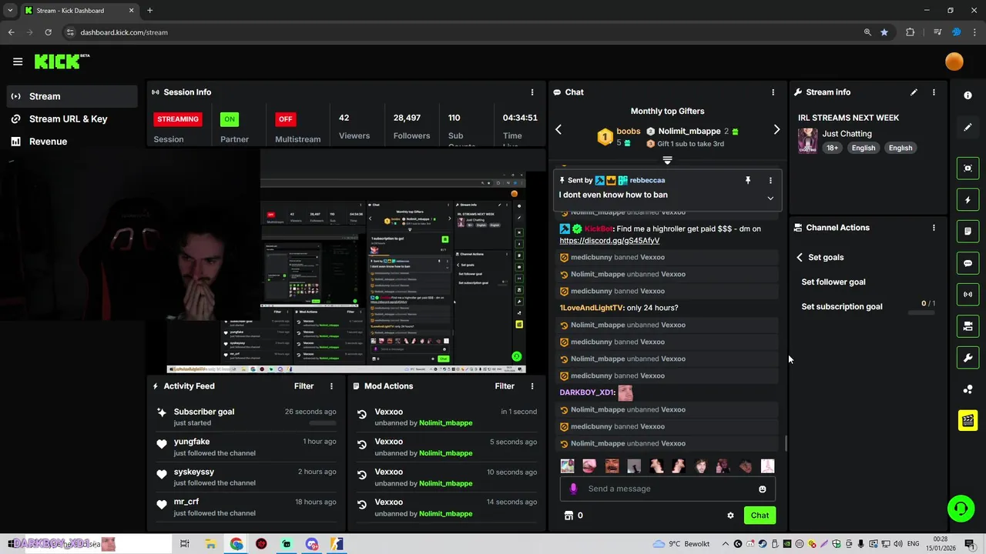Screen dimensions: 986x554
Task: Open Stream URL & Key page
Action: click(x=72, y=118)
